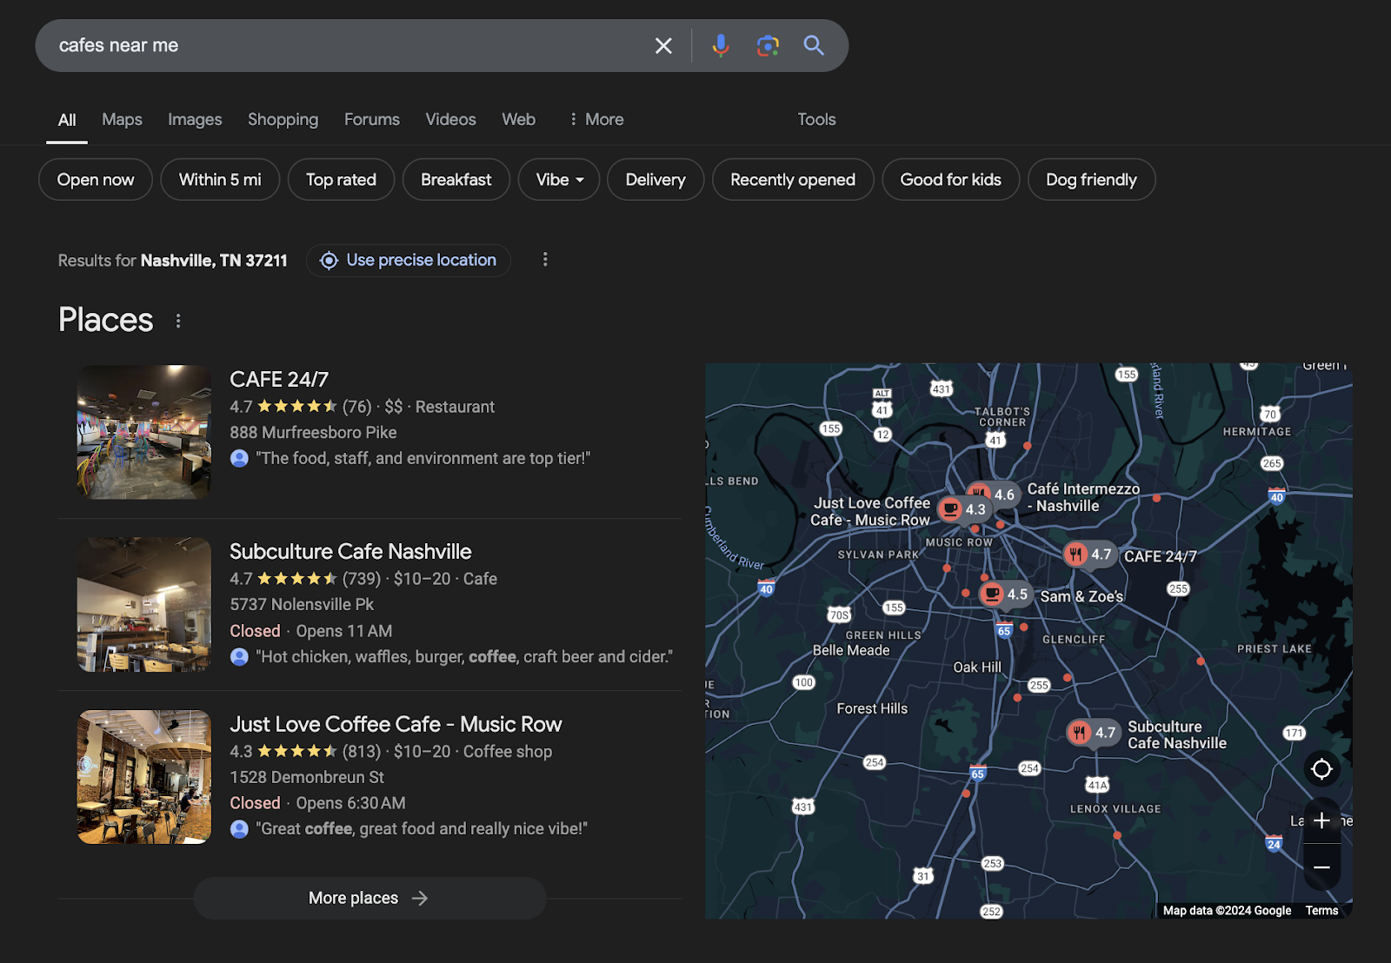Zoom out on the map
Viewport: 1391px width, 963px height.
click(1322, 867)
